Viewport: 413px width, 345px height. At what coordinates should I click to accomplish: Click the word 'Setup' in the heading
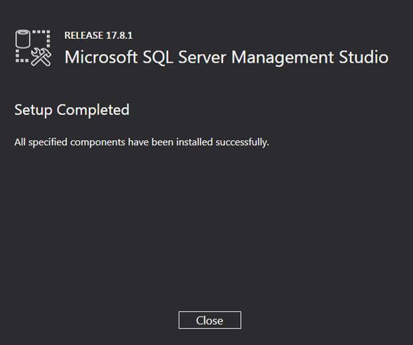tap(34, 110)
